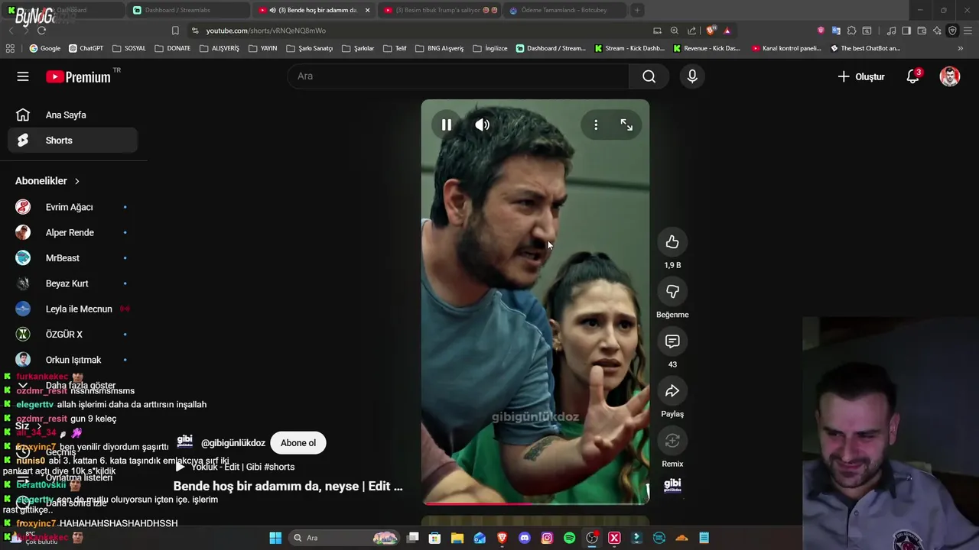Viewport: 979px width, 550px height.
Task: Open Spotify from the taskbar
Action: click(569, 538)
